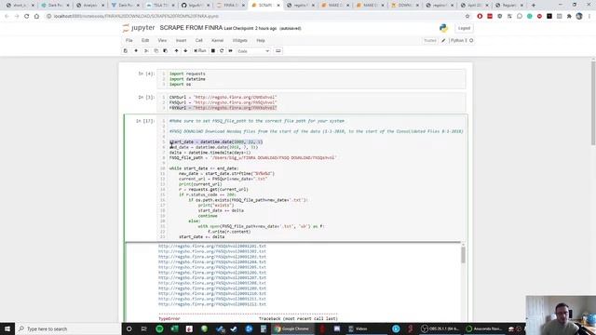This screenshot has height=335, width=596.
Task: Click the end_date assignment line
Action: [x=213, y=147]
